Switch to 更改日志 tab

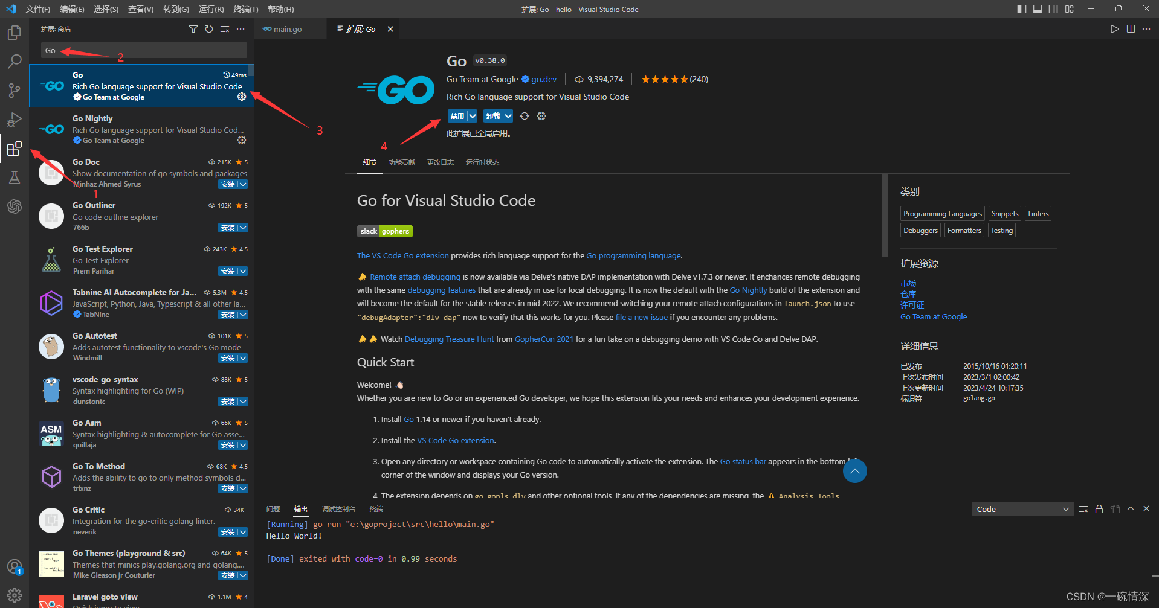441,162
